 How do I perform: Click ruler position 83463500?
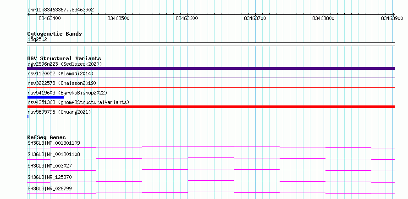pyautogui.click(x=119, y=18)
